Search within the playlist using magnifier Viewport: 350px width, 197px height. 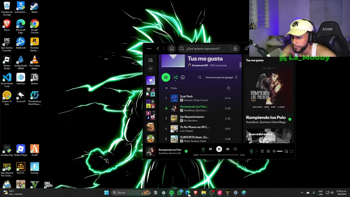[x=200, y=77]
